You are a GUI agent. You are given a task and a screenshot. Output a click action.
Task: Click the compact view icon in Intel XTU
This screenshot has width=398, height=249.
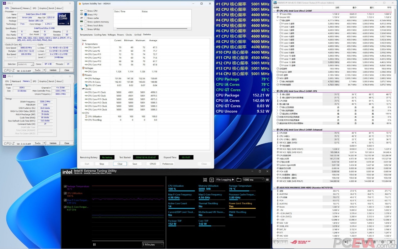pyautogui.click(x=205, y=180)
